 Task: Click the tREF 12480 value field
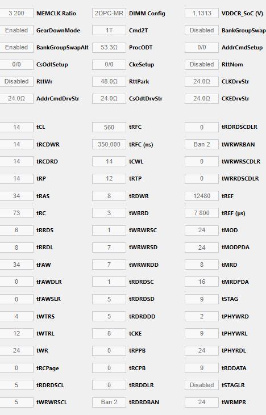point(202,196)
